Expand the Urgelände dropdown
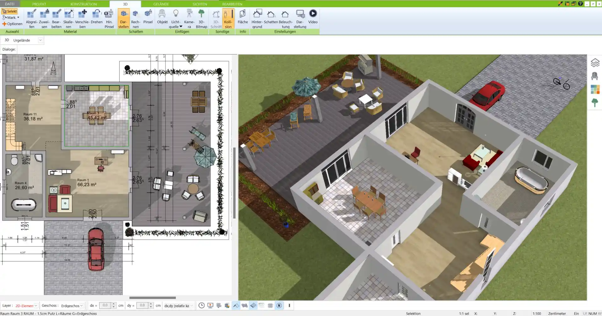The height and width of the screenshot is (316, 602). [x=40, y=40]
